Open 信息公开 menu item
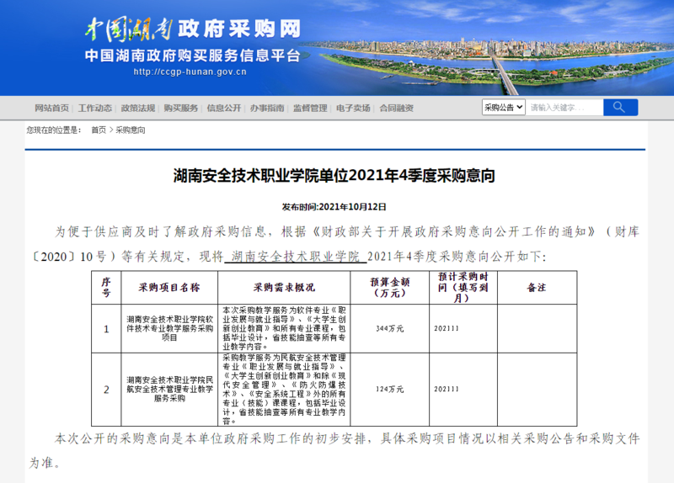674x483 pixels. (x=224, y=109)
